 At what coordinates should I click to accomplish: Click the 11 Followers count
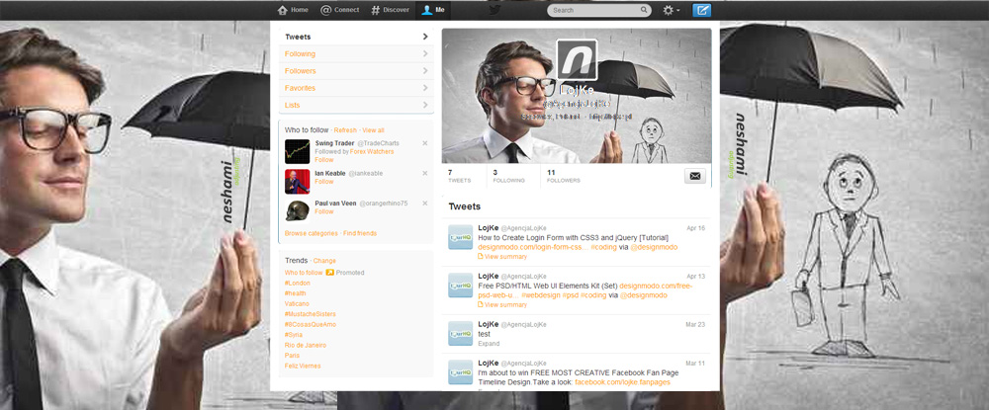[x=564, y=176]
